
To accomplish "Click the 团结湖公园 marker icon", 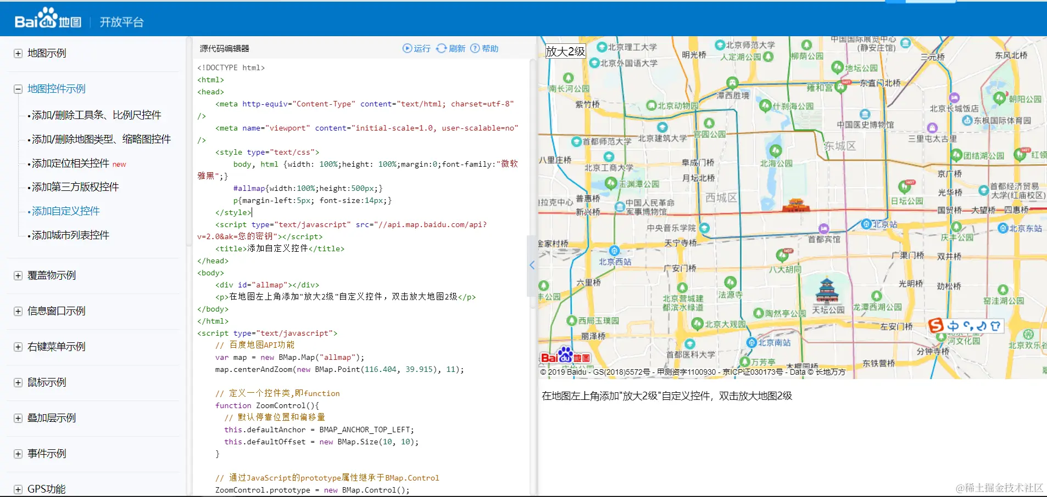I will click(x=956, y=155).
